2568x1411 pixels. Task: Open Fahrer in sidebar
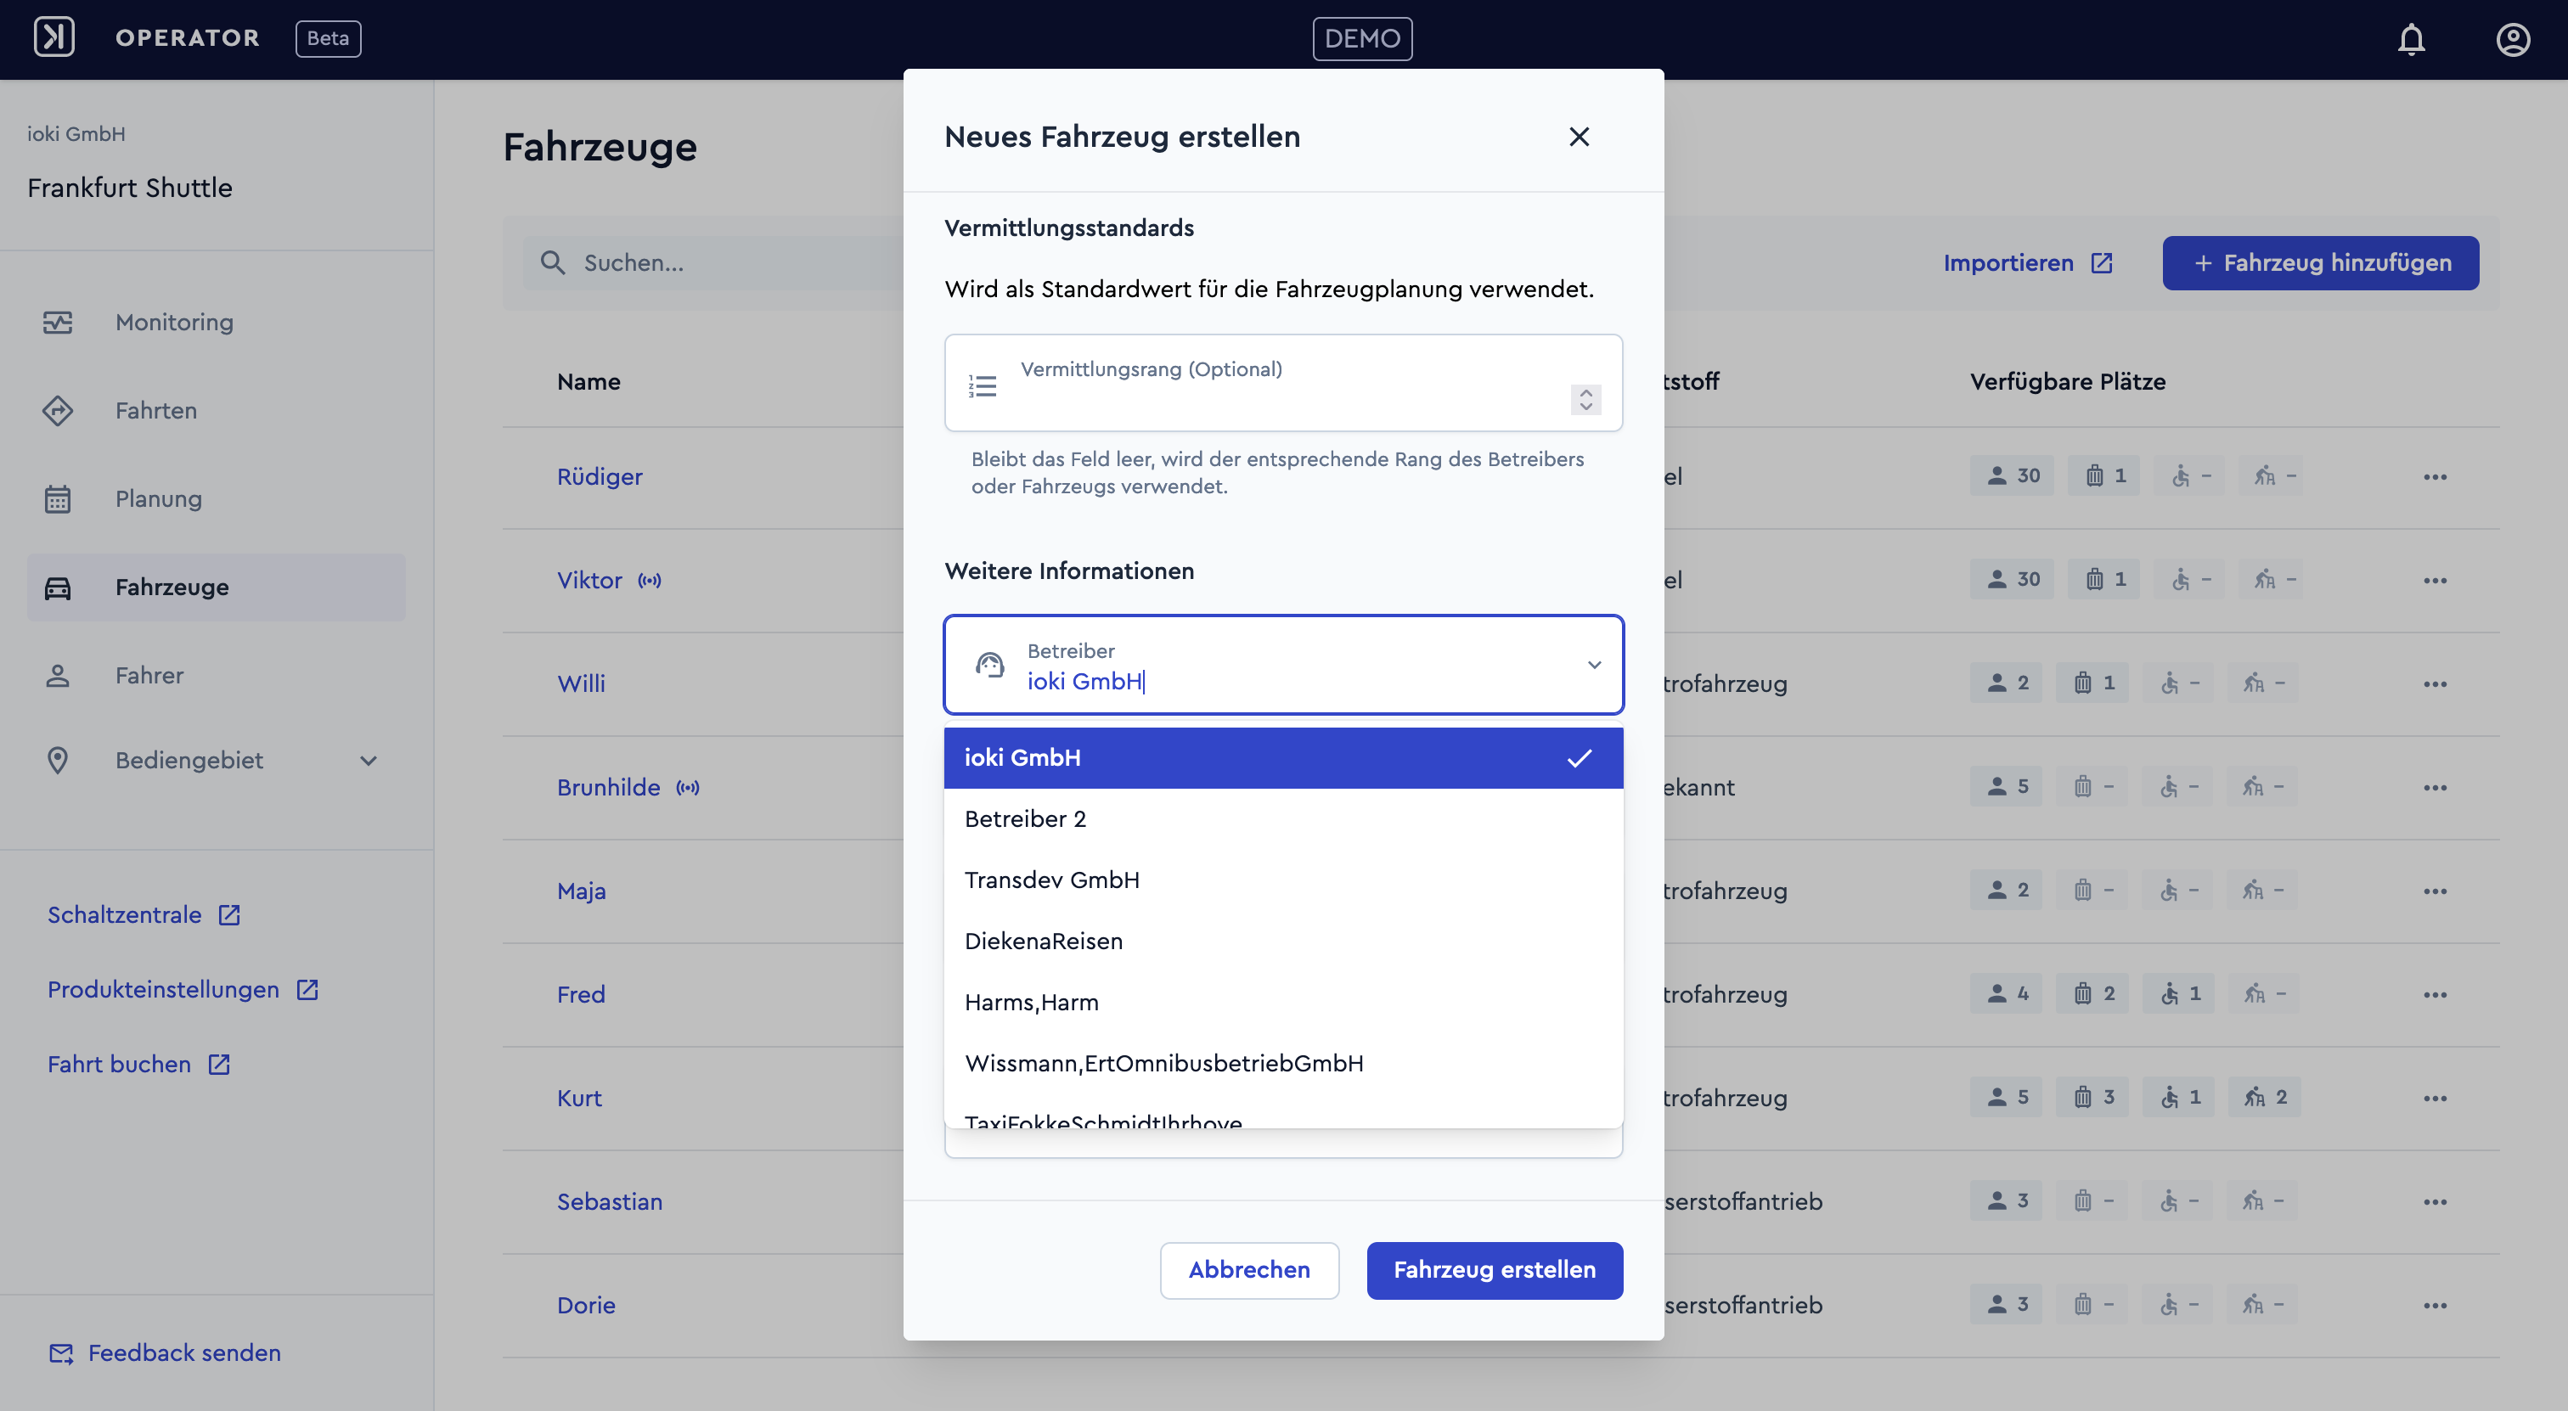tap(217, 675)
